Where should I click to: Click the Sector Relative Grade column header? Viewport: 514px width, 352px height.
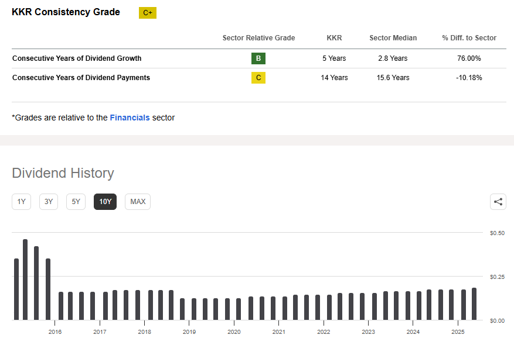pyautogui.click(x=258, y=38)
